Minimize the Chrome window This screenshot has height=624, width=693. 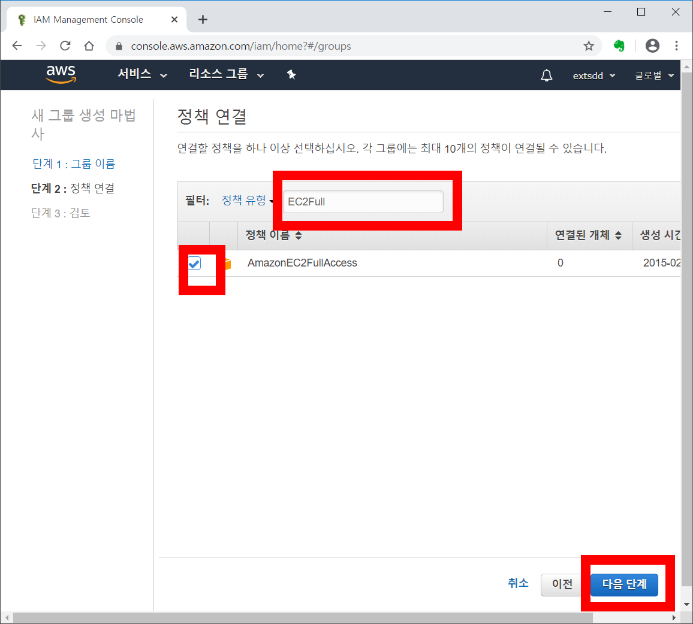pos(608,12)
